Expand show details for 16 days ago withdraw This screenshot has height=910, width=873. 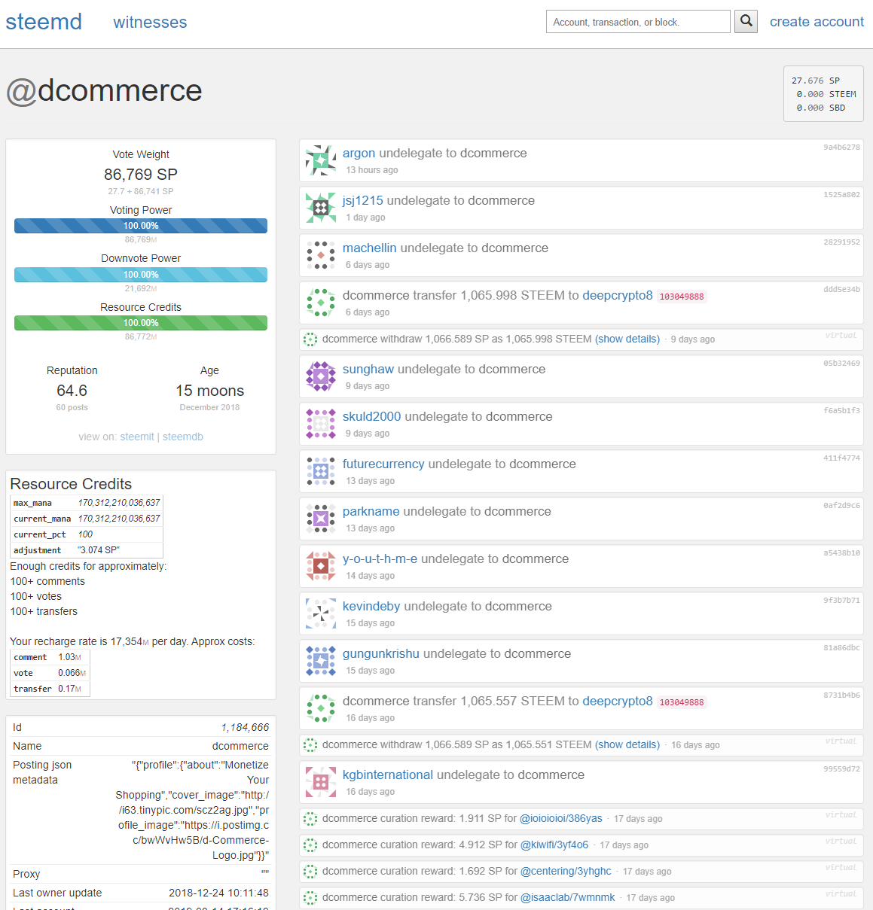click(x=627, y=745)
